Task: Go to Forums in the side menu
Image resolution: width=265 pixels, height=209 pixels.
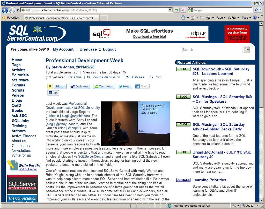Action: tap(18, 85)
